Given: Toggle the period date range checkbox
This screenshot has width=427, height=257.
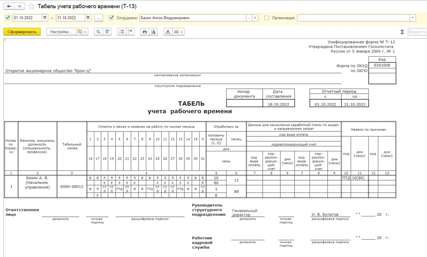Looking at the screenshot, I should [8, 17].
